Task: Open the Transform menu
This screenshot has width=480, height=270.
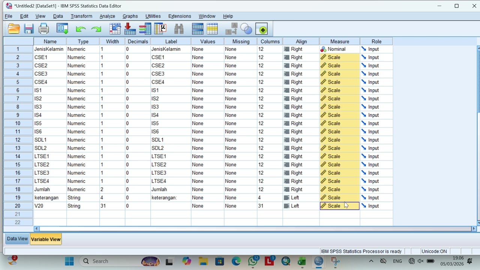Action: pyautogui.click(x=81, y=16)
